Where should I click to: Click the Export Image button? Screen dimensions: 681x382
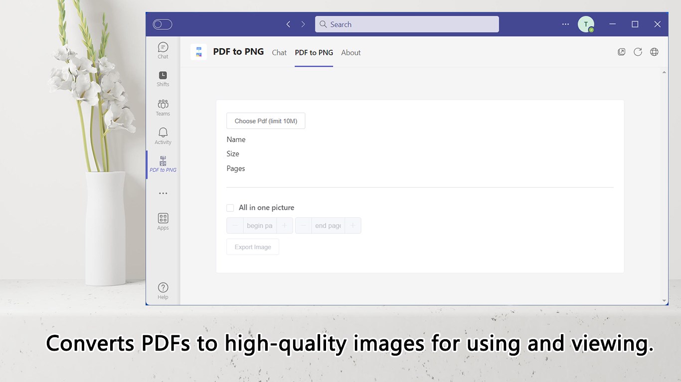coord(253,247)
